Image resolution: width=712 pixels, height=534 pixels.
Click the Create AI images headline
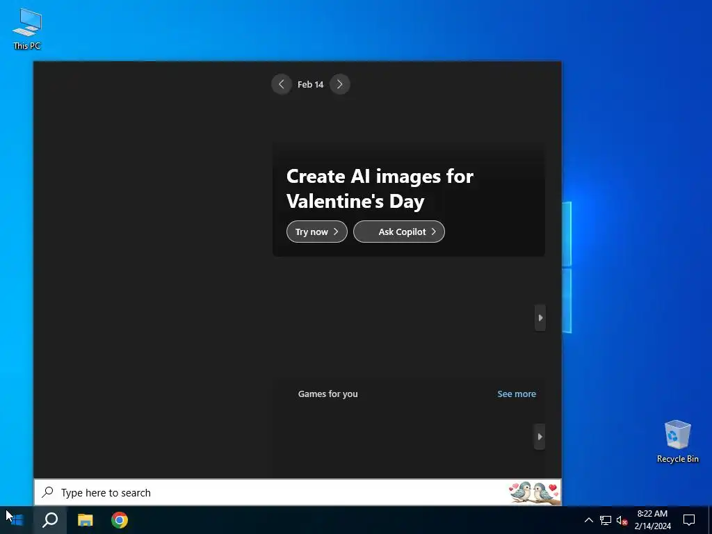(380, 188)
